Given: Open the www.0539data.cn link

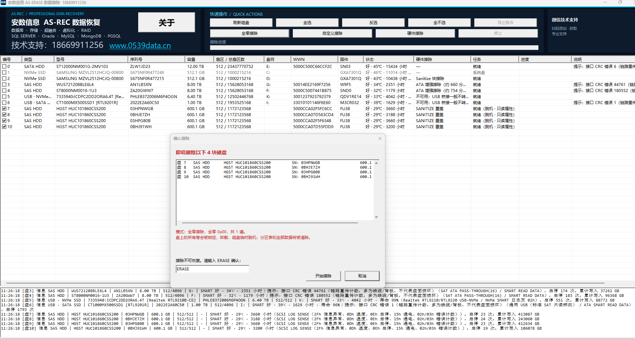Looking at the screenshot, I should coord(140,46).
